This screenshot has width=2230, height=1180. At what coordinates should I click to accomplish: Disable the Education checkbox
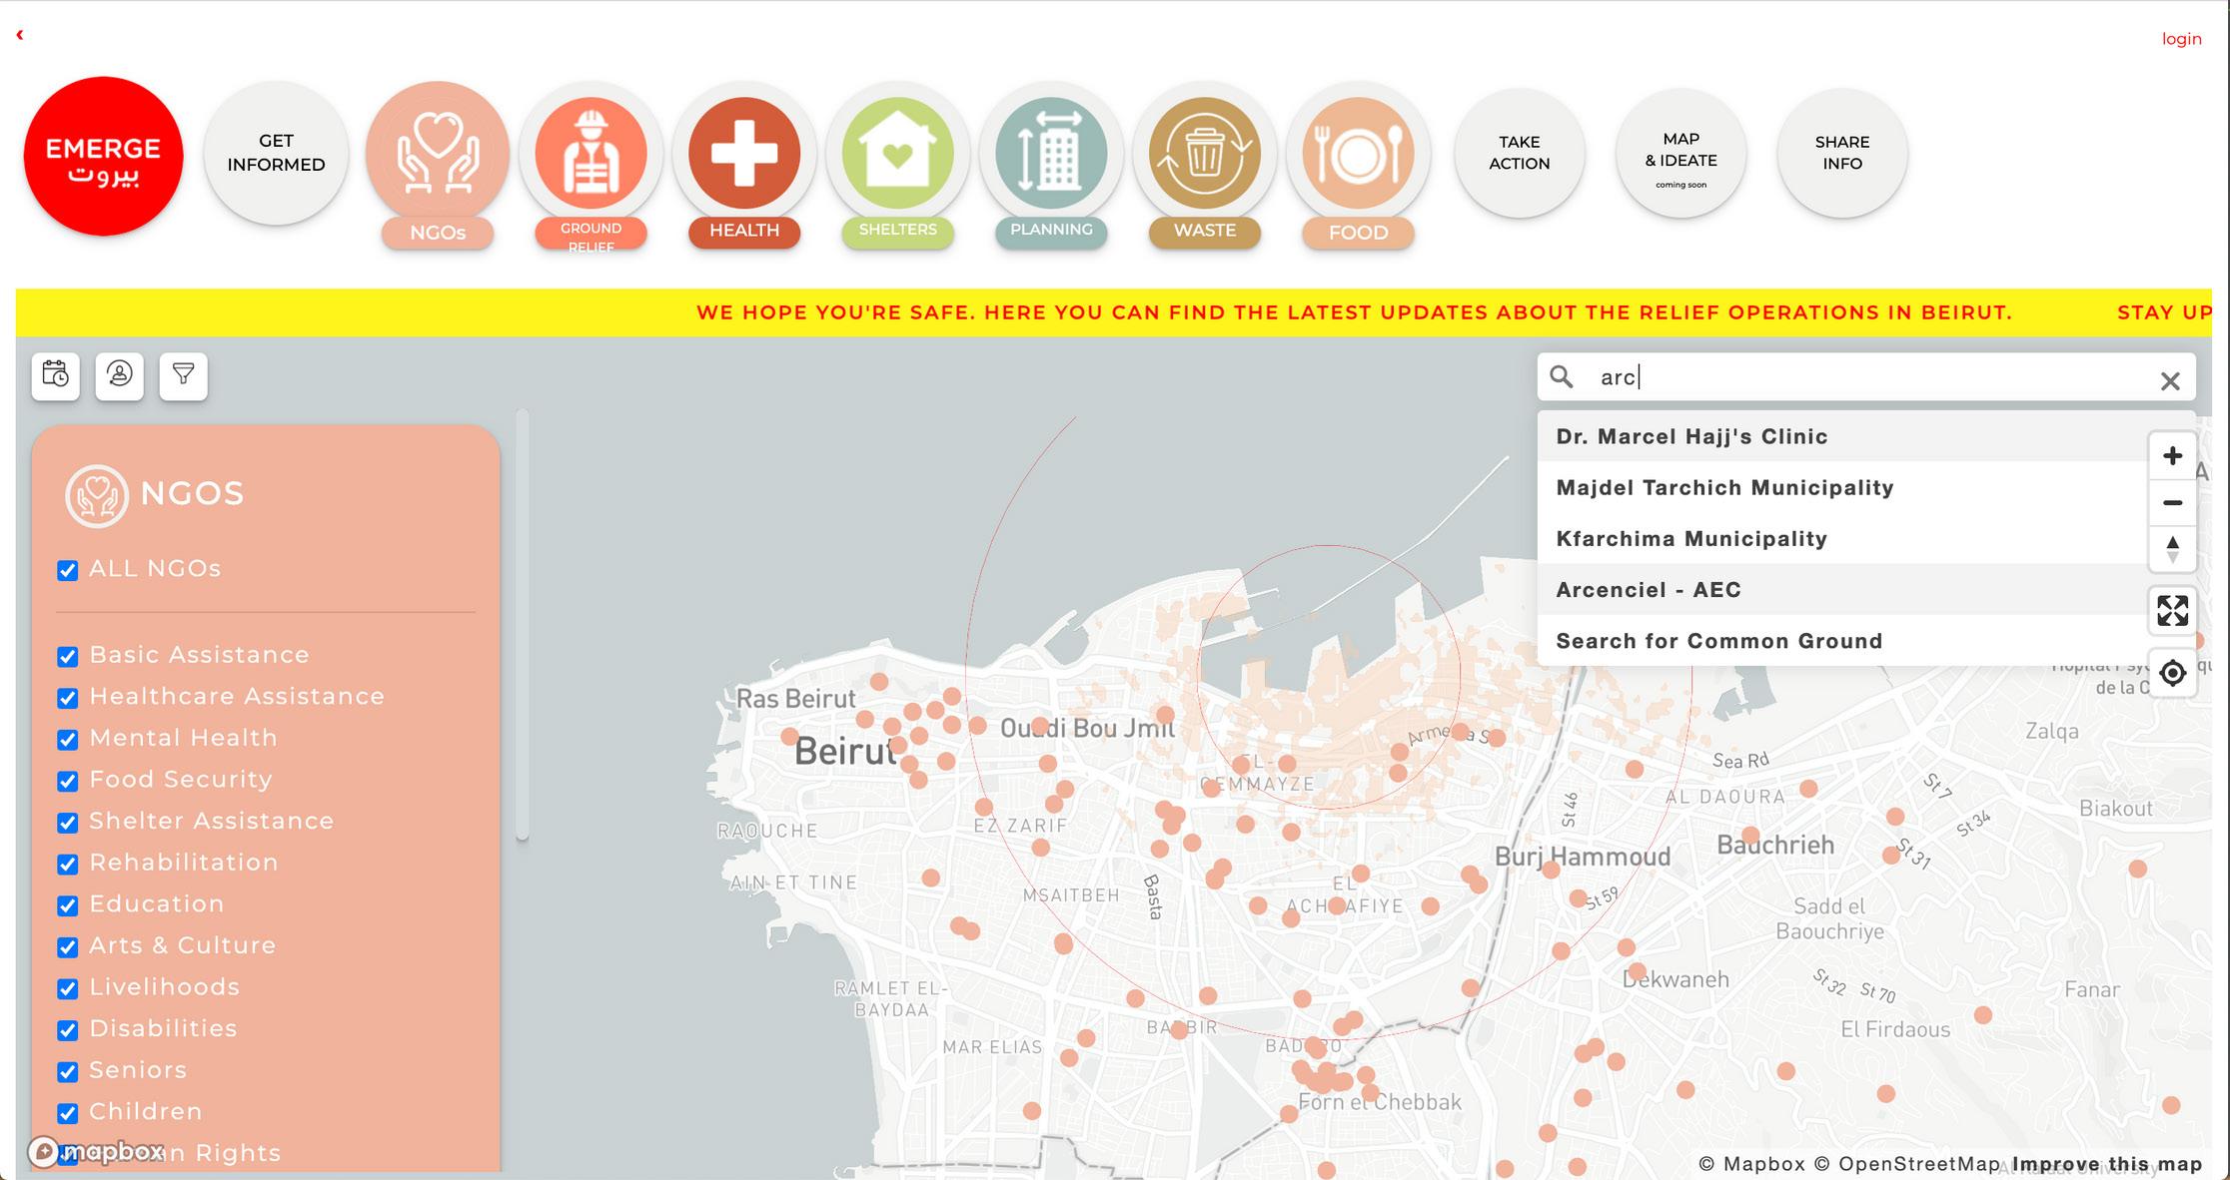68,905
